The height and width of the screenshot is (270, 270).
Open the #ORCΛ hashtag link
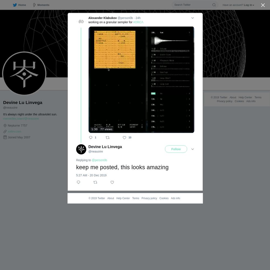138,22
